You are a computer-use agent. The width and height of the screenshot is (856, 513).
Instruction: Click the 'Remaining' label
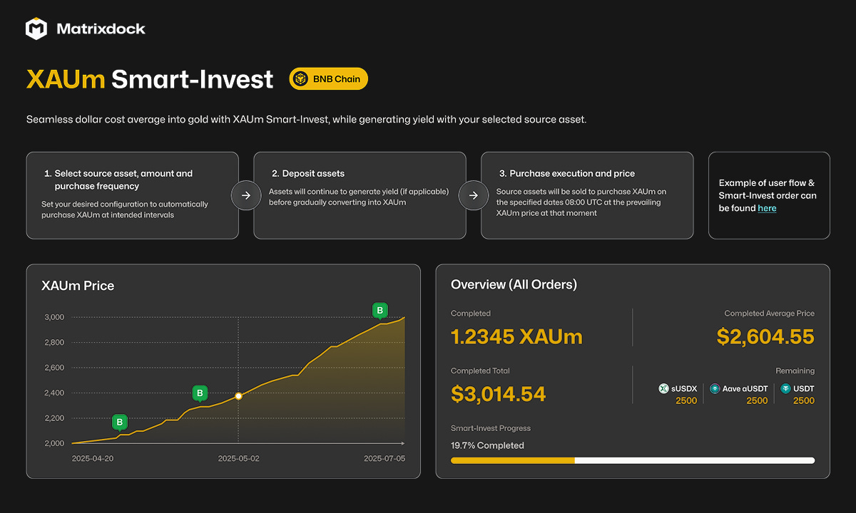pos(795,370)
